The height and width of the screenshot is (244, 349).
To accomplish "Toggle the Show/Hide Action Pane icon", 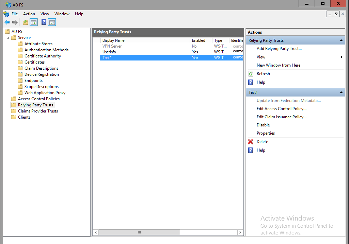I will [x=52, y=22].
